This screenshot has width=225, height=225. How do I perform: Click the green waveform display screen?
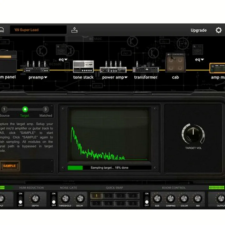click(109, 134)
